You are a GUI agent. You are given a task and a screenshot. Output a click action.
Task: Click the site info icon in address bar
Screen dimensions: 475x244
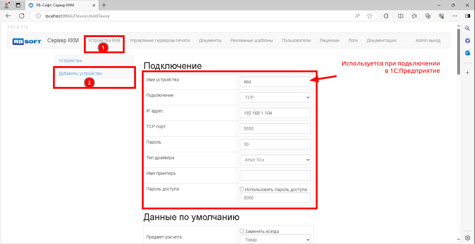coord(38,16)
